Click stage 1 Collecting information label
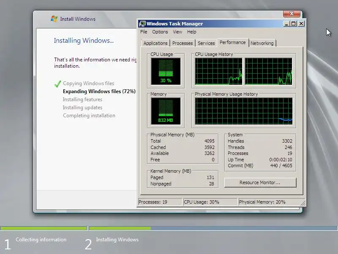Screen dimensions: 338x254 click(x=41, y=240)
